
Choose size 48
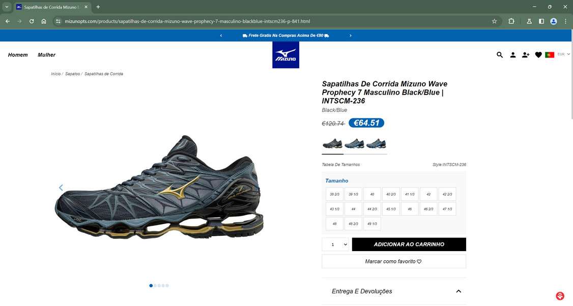click(x=334, y=224)
